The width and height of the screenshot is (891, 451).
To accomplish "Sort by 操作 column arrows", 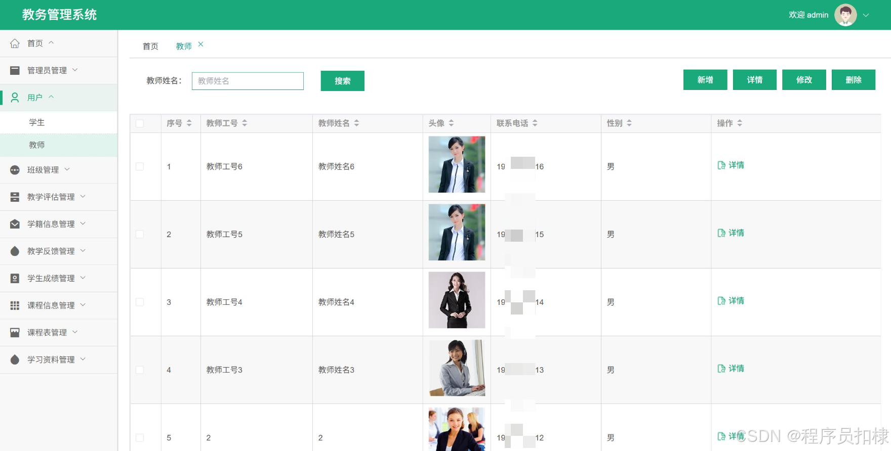I will [740, 123].
